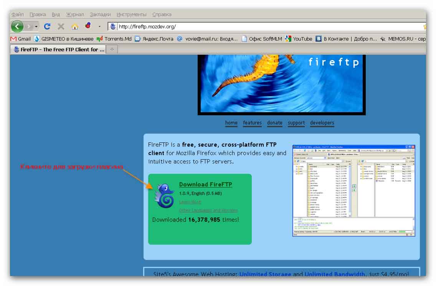The height and width of the screenshot is (286, 436).
Task: Click the Unlimited Storage link
Action: pyautogui.click(x=265, y=274)
